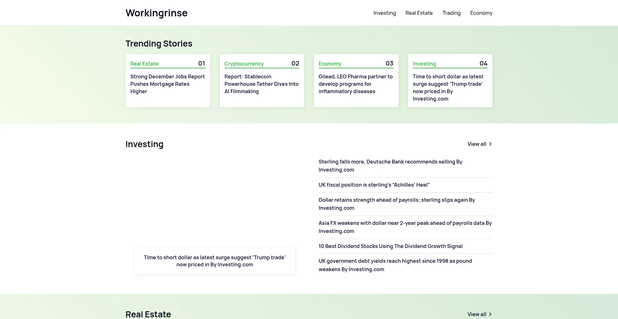The width and height of the screenshot is (618, 319).
Task: Select the Investing category tag on card 04
Action: tap(424, 64)
